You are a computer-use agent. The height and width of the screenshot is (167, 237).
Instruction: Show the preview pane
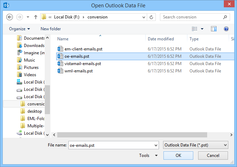(x=214, y=29)
